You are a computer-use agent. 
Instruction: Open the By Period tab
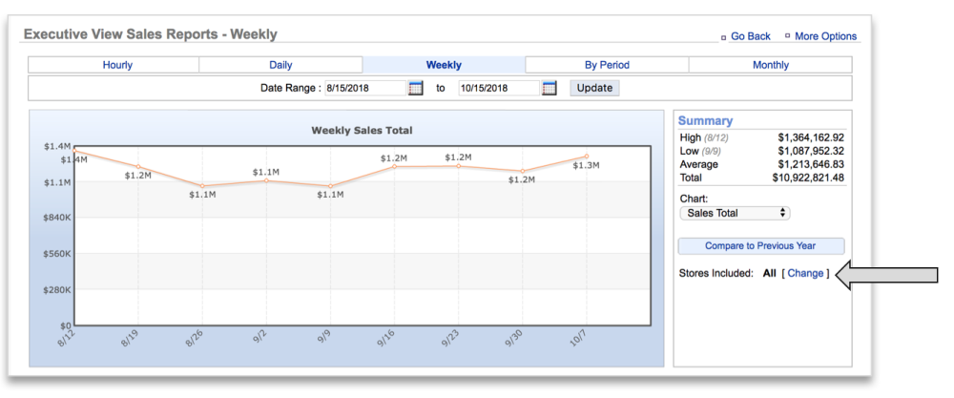pyautogui.click(x=607, y=65)
